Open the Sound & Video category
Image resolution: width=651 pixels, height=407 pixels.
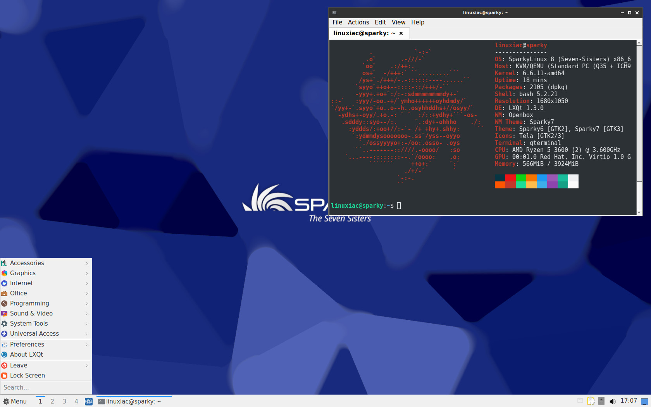click(46, 313)
